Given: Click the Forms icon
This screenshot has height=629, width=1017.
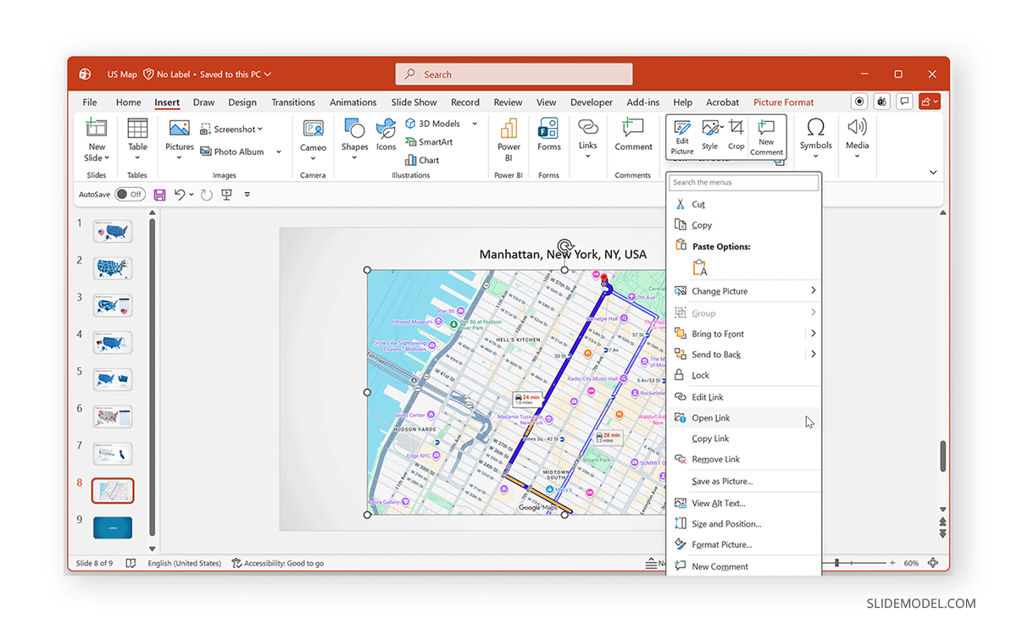Looking at the screenshot, I should point(548,129).
